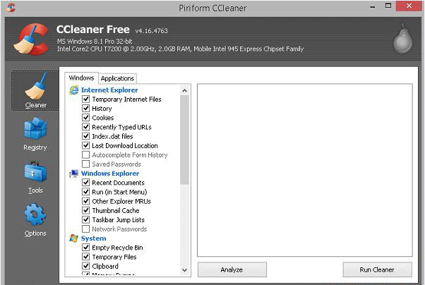Select the Internet Explorer heading
The height and width of the screenshot is (285, 425).
click(109, 90)
